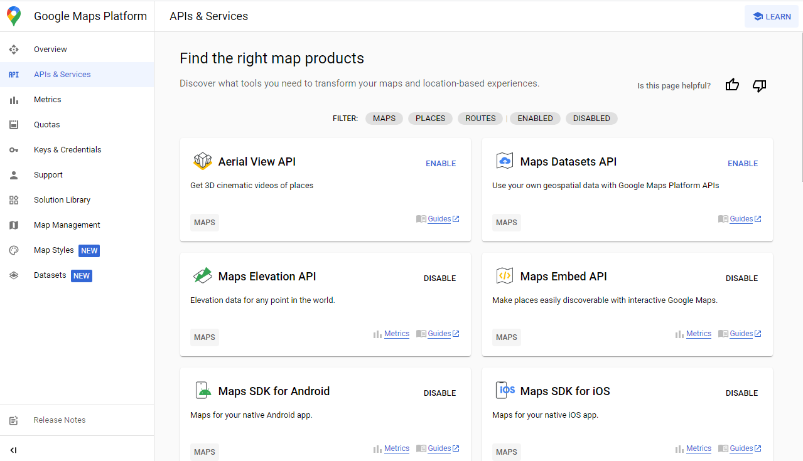803x461 pixels.
Task: Open Metrics link for Maps SDK for Android
Action: [x=397, y=448]
